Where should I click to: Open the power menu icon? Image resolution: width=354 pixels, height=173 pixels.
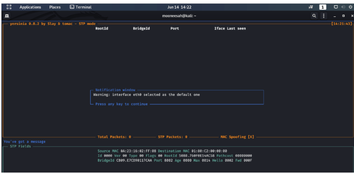tap(350, 7)
